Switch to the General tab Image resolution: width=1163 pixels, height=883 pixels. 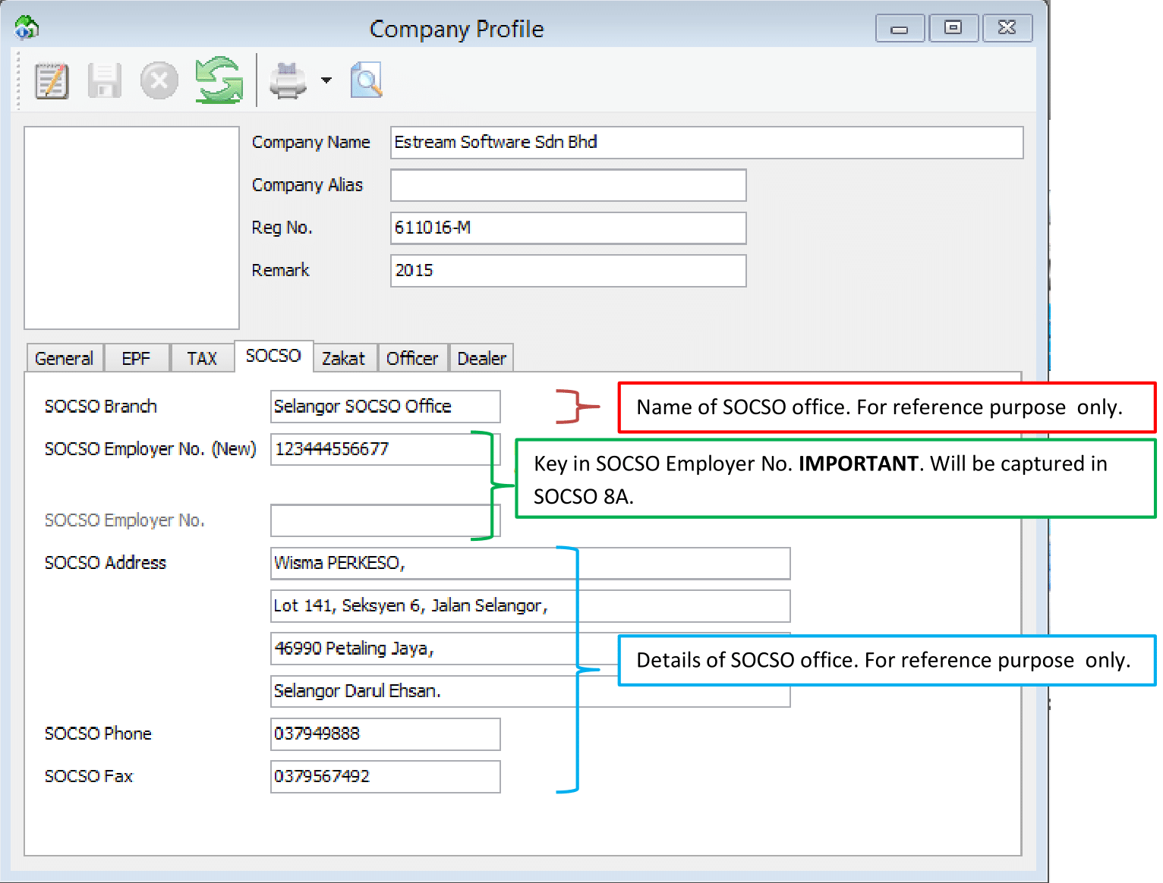pyautogui.click(x=65, y=358)
